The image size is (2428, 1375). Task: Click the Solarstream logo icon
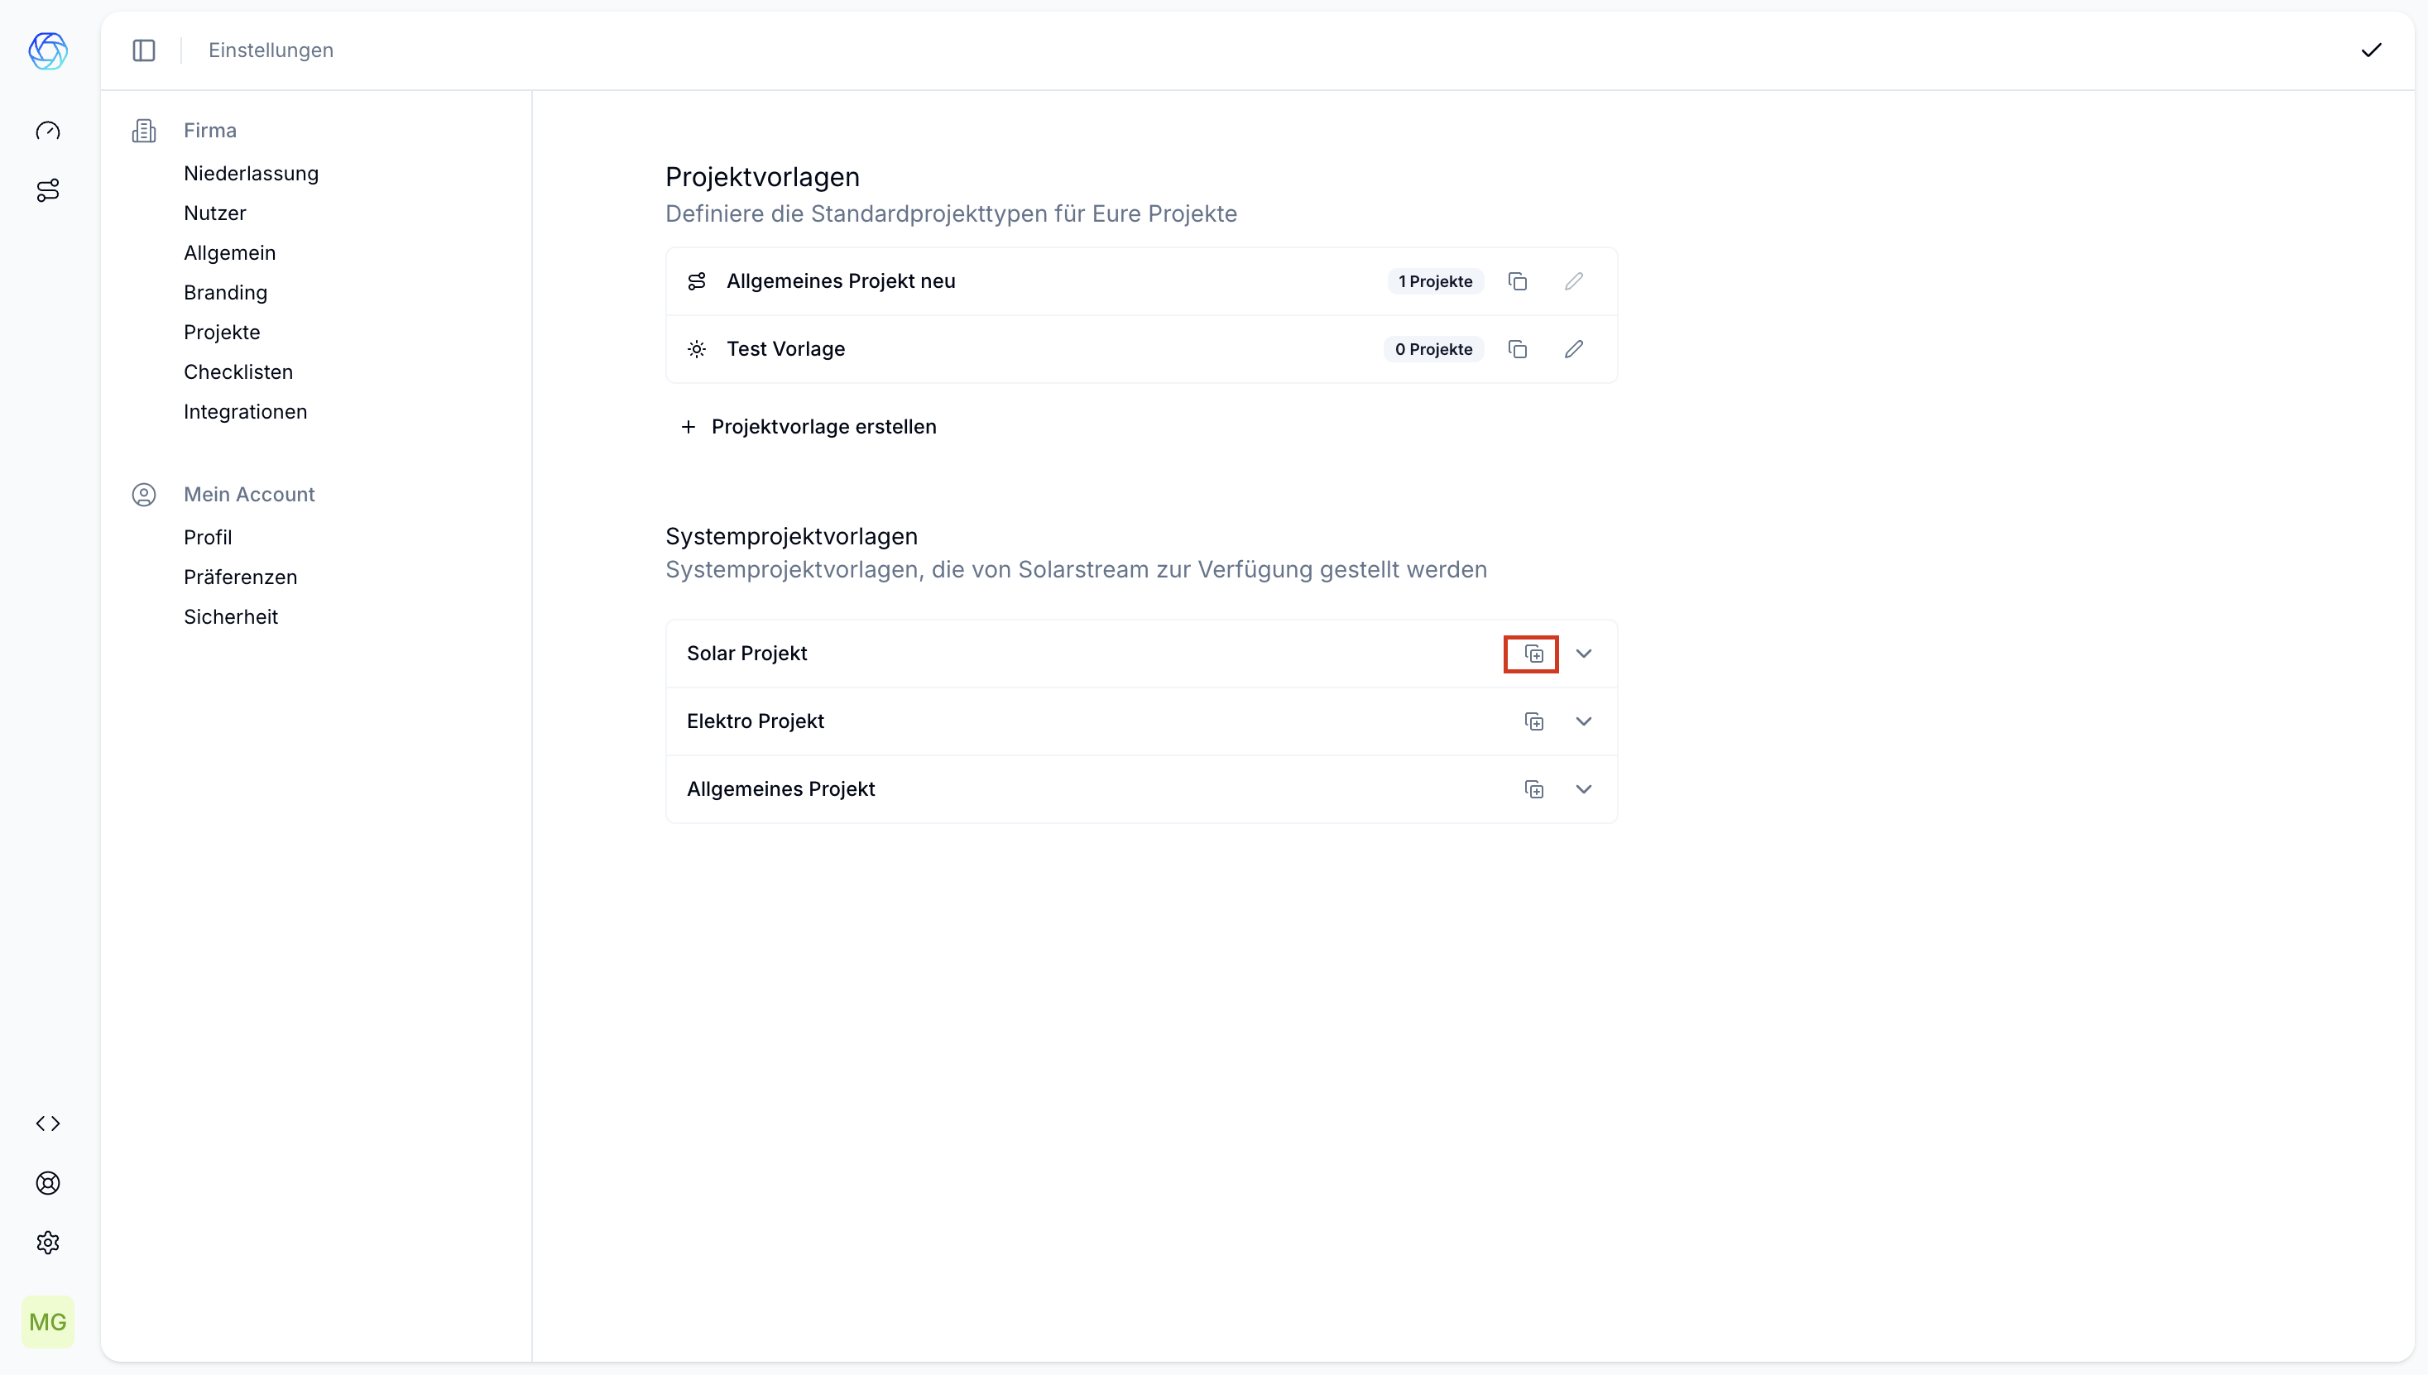pyautogui.click(x=47, y=50)
